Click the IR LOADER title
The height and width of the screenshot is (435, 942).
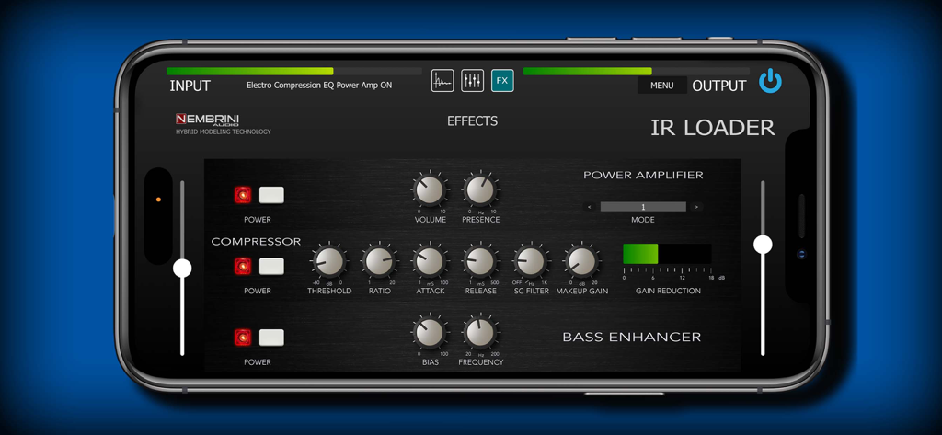click(713, 128)
